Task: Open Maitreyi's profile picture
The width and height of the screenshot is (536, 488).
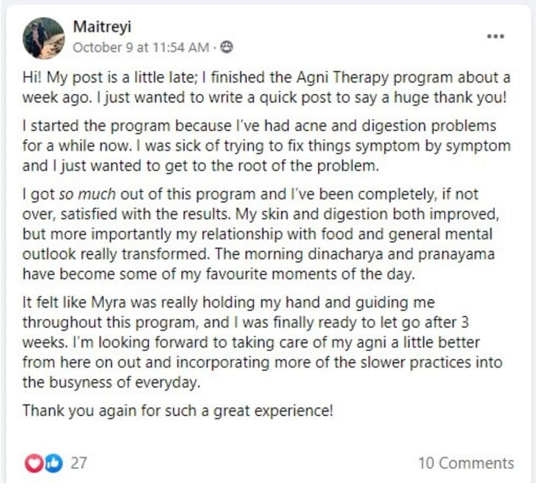Action: click(x=43, y=38)
